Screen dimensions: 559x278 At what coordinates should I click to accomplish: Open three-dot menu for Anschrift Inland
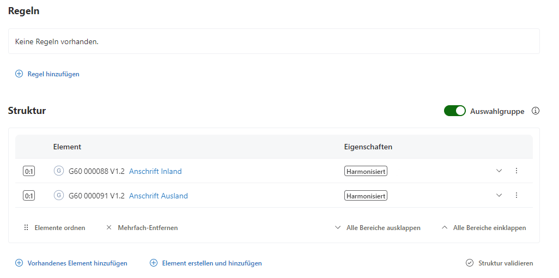point(517,171)
